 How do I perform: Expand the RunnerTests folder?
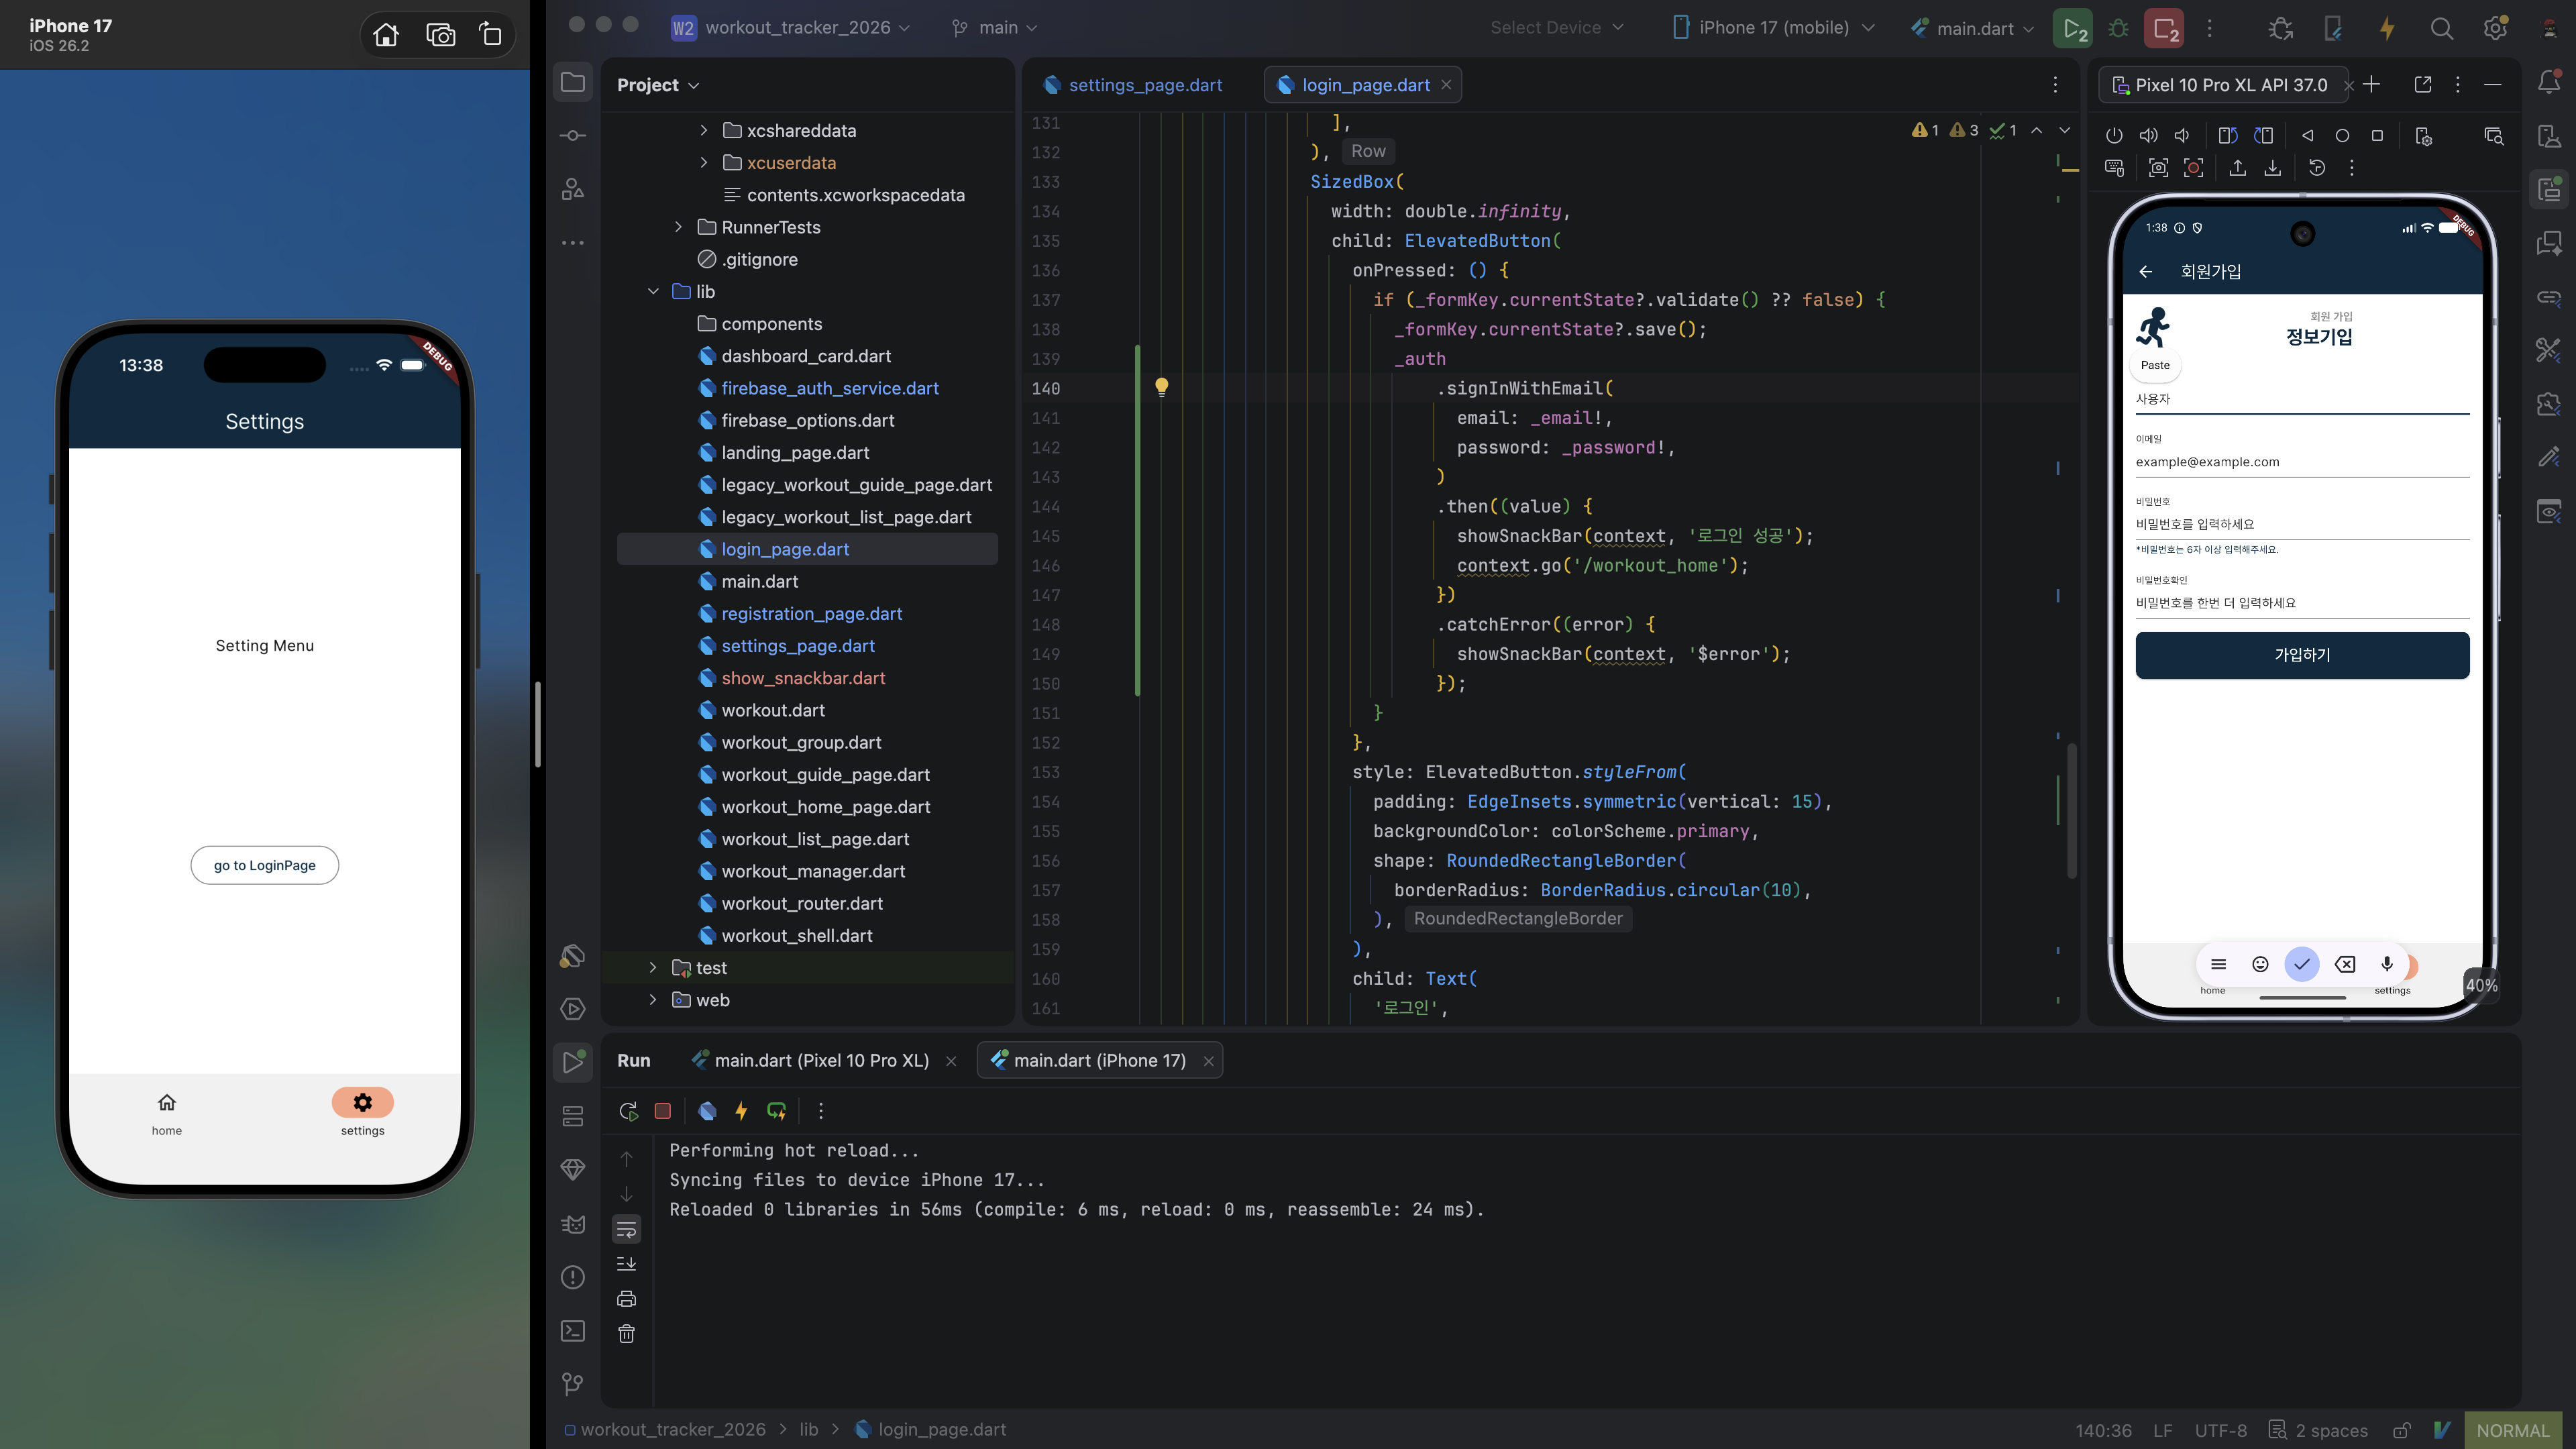click(x=679, y=227)
